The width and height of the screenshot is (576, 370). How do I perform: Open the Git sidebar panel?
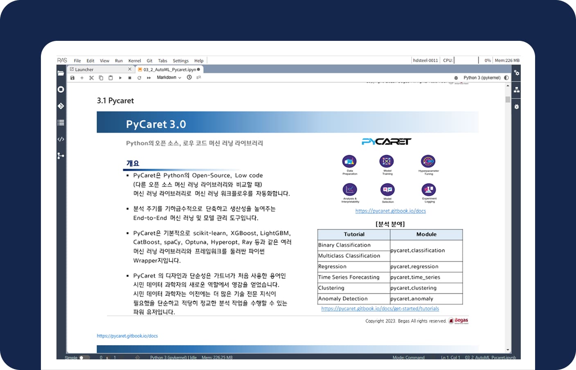[61, 106]
